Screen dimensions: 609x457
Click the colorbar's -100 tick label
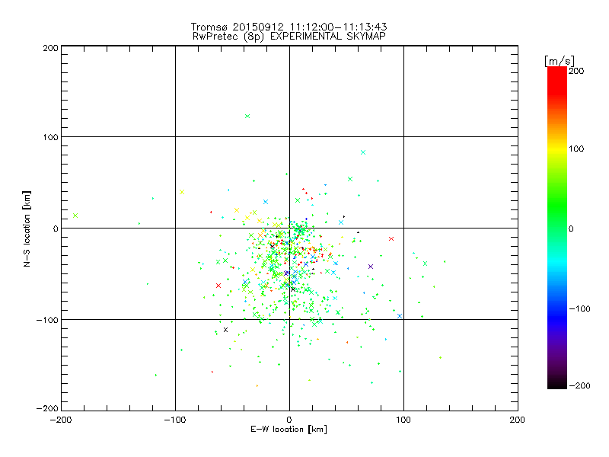click(582, 308)
